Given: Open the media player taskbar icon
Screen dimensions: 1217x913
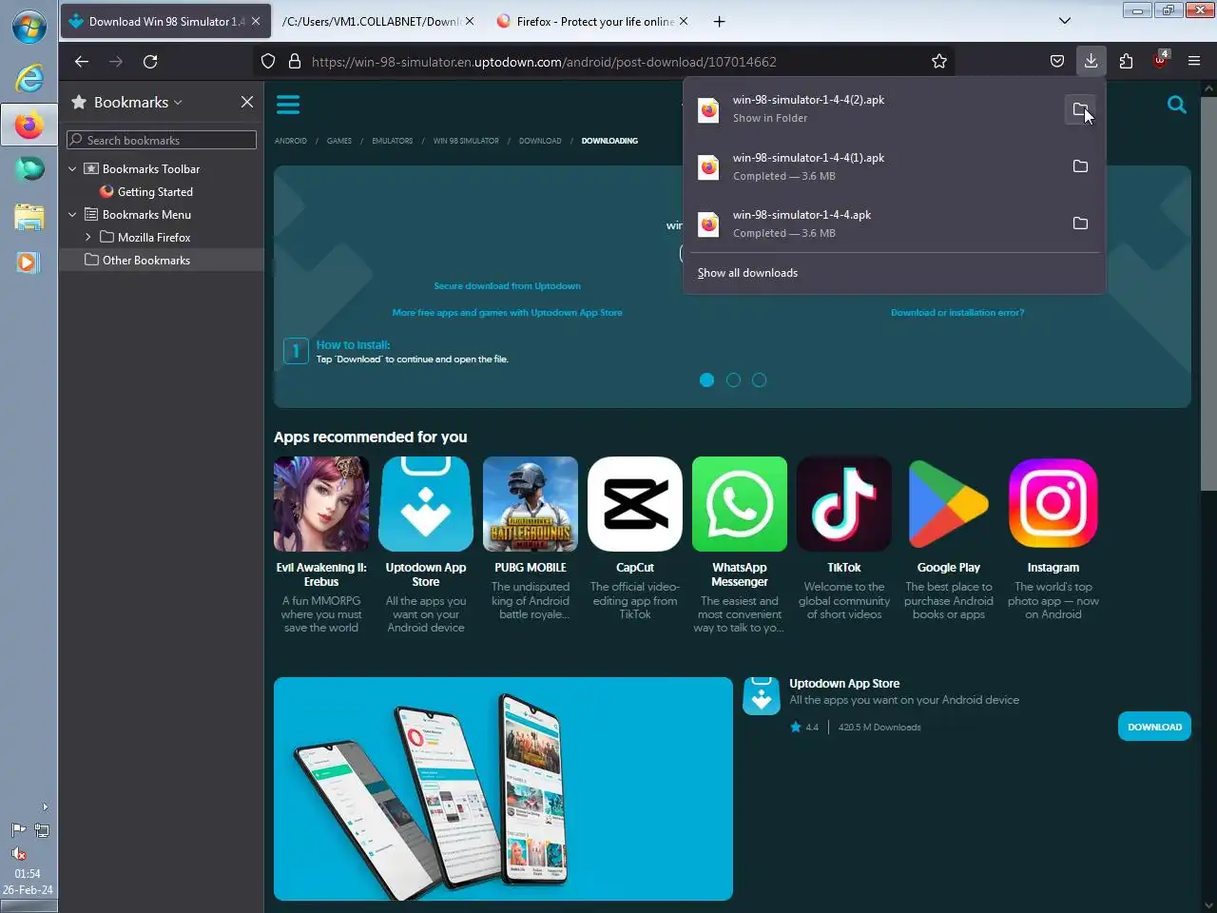Looking at the screenshot, I should (x=29, y=262).
